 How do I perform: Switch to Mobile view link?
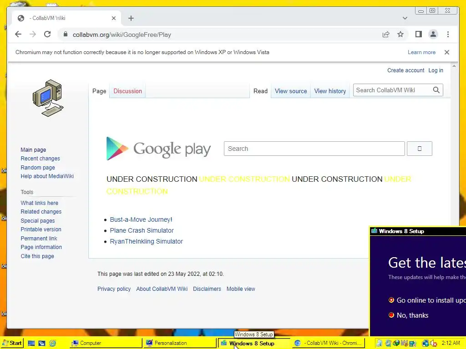coord(241,289)
